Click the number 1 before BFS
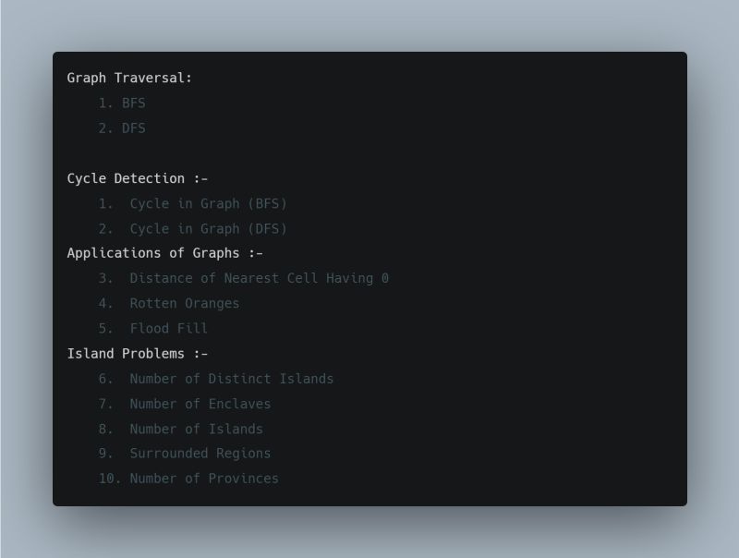Image resolution: width=739 pixels, height=558 pixels. click(105, 103)
